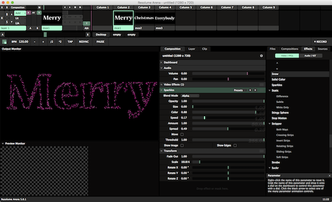Trigger the Christmas clip thumbnail
Screen dimensions: 332x202
[144, 18]
